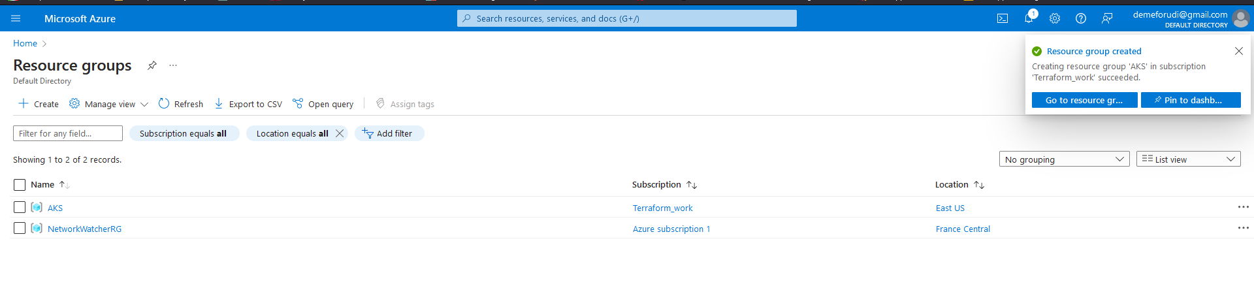Open the Subscription equals all filter

(184, 133)
